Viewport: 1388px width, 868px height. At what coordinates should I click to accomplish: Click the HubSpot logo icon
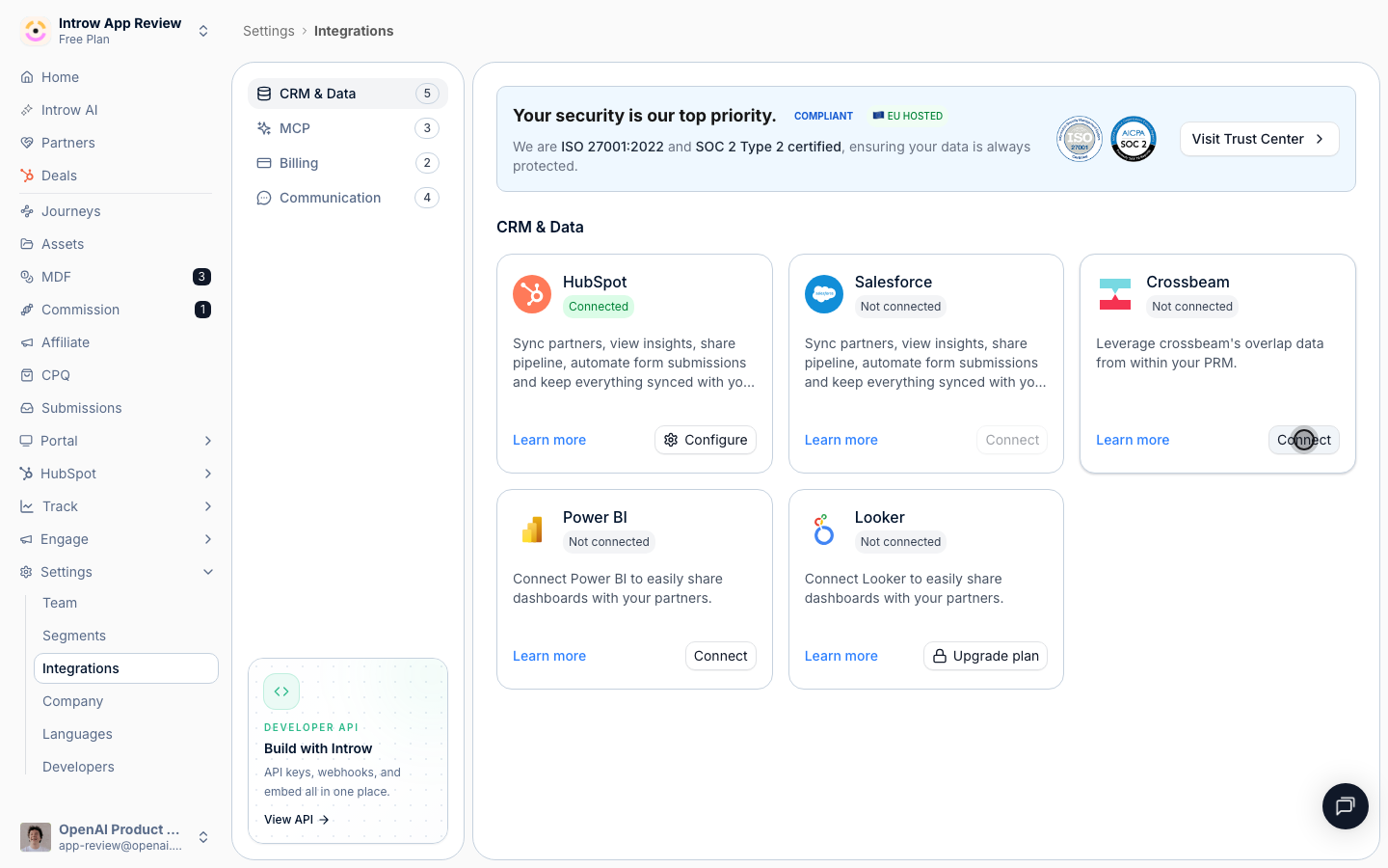point(532,294)
